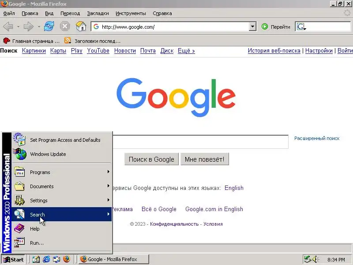
Task: Open the Карты link
Action: tap(58, 51)
